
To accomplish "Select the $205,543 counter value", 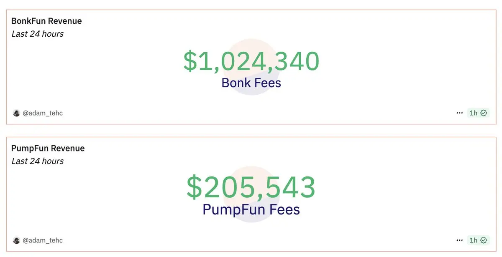I will click(x=251, y=188).
